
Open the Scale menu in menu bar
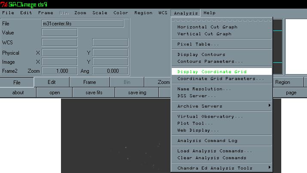pyautogui.click(x=100, y=13)
